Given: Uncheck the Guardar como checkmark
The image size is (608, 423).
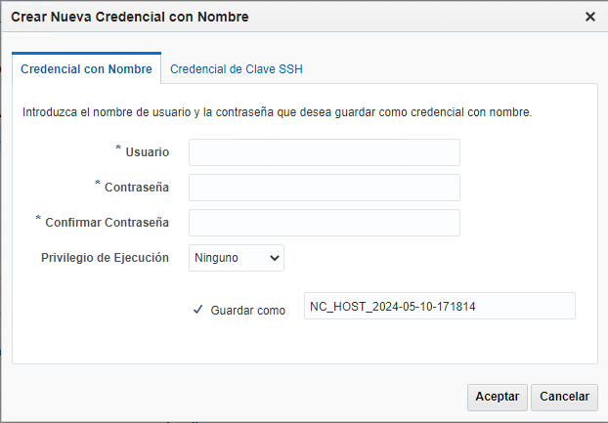Looking at the screenshot, I should point(197,310).
